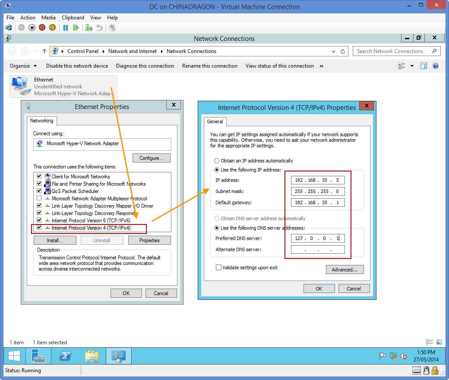Viewport: 449px width, 380px height.
Task: Open the Help menu
Action: (112, 18)
